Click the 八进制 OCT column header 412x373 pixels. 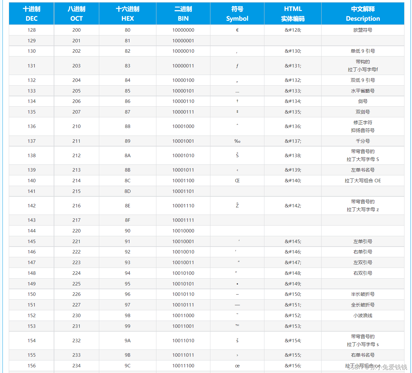click(76, 13)
